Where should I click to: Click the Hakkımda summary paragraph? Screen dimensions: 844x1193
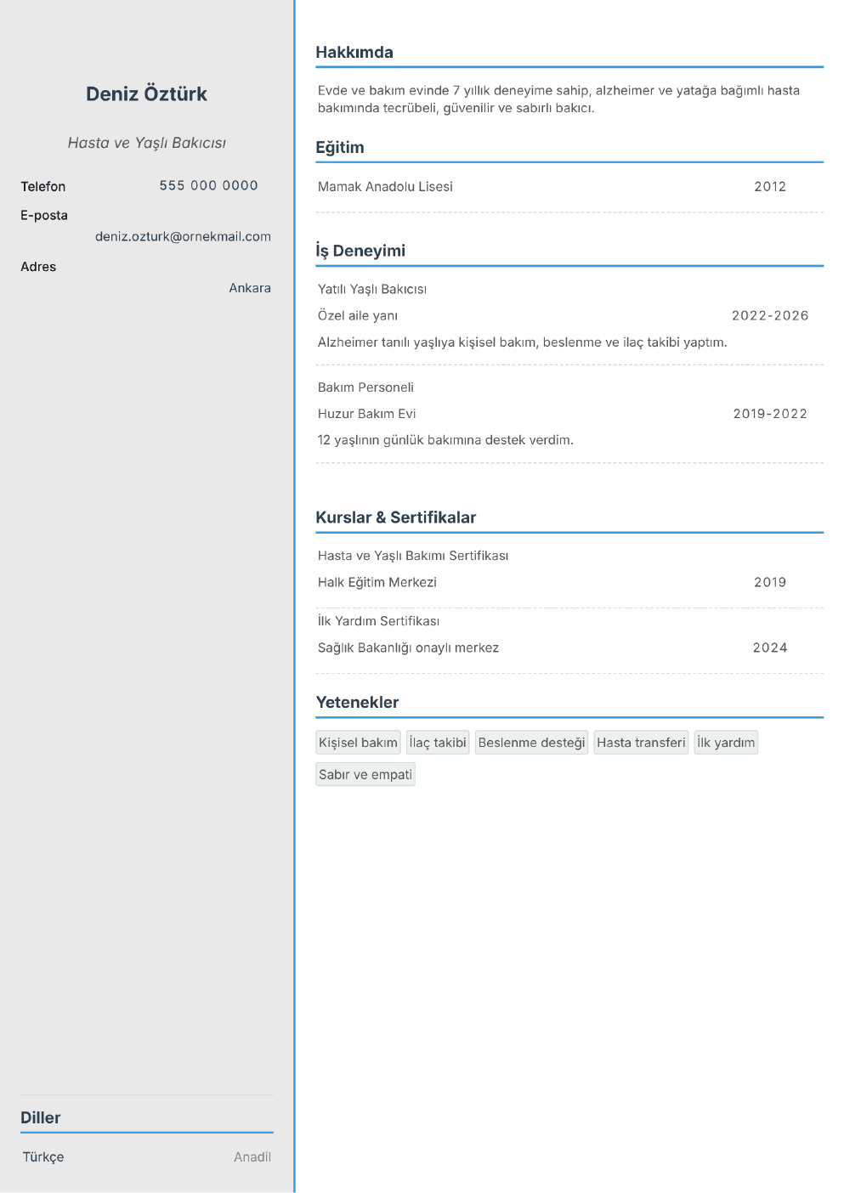point(558,99)
